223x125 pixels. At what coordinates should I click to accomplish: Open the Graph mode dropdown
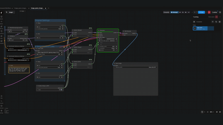tap(12, 12)
